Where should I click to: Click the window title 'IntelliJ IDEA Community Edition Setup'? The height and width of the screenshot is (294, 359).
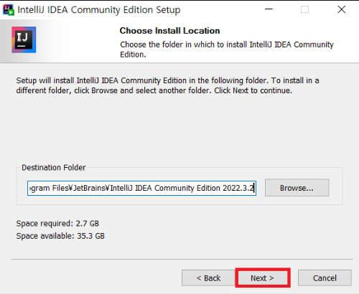99,10
